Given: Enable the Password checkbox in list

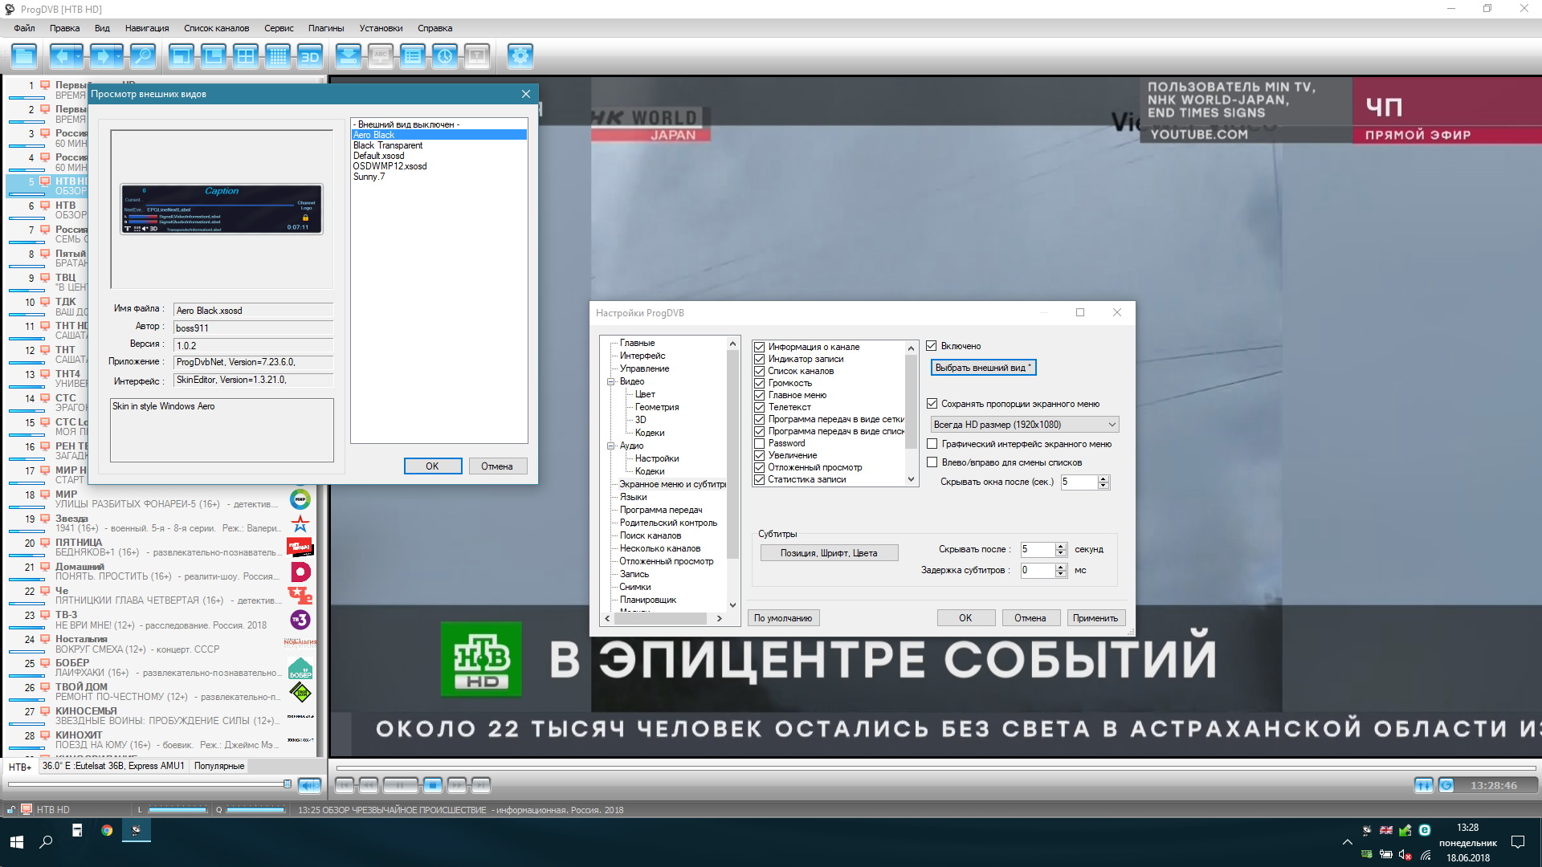Looking at the screenshot, I should click(759, 443).
